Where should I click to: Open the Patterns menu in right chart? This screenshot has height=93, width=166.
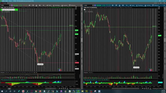click(156, 5)
